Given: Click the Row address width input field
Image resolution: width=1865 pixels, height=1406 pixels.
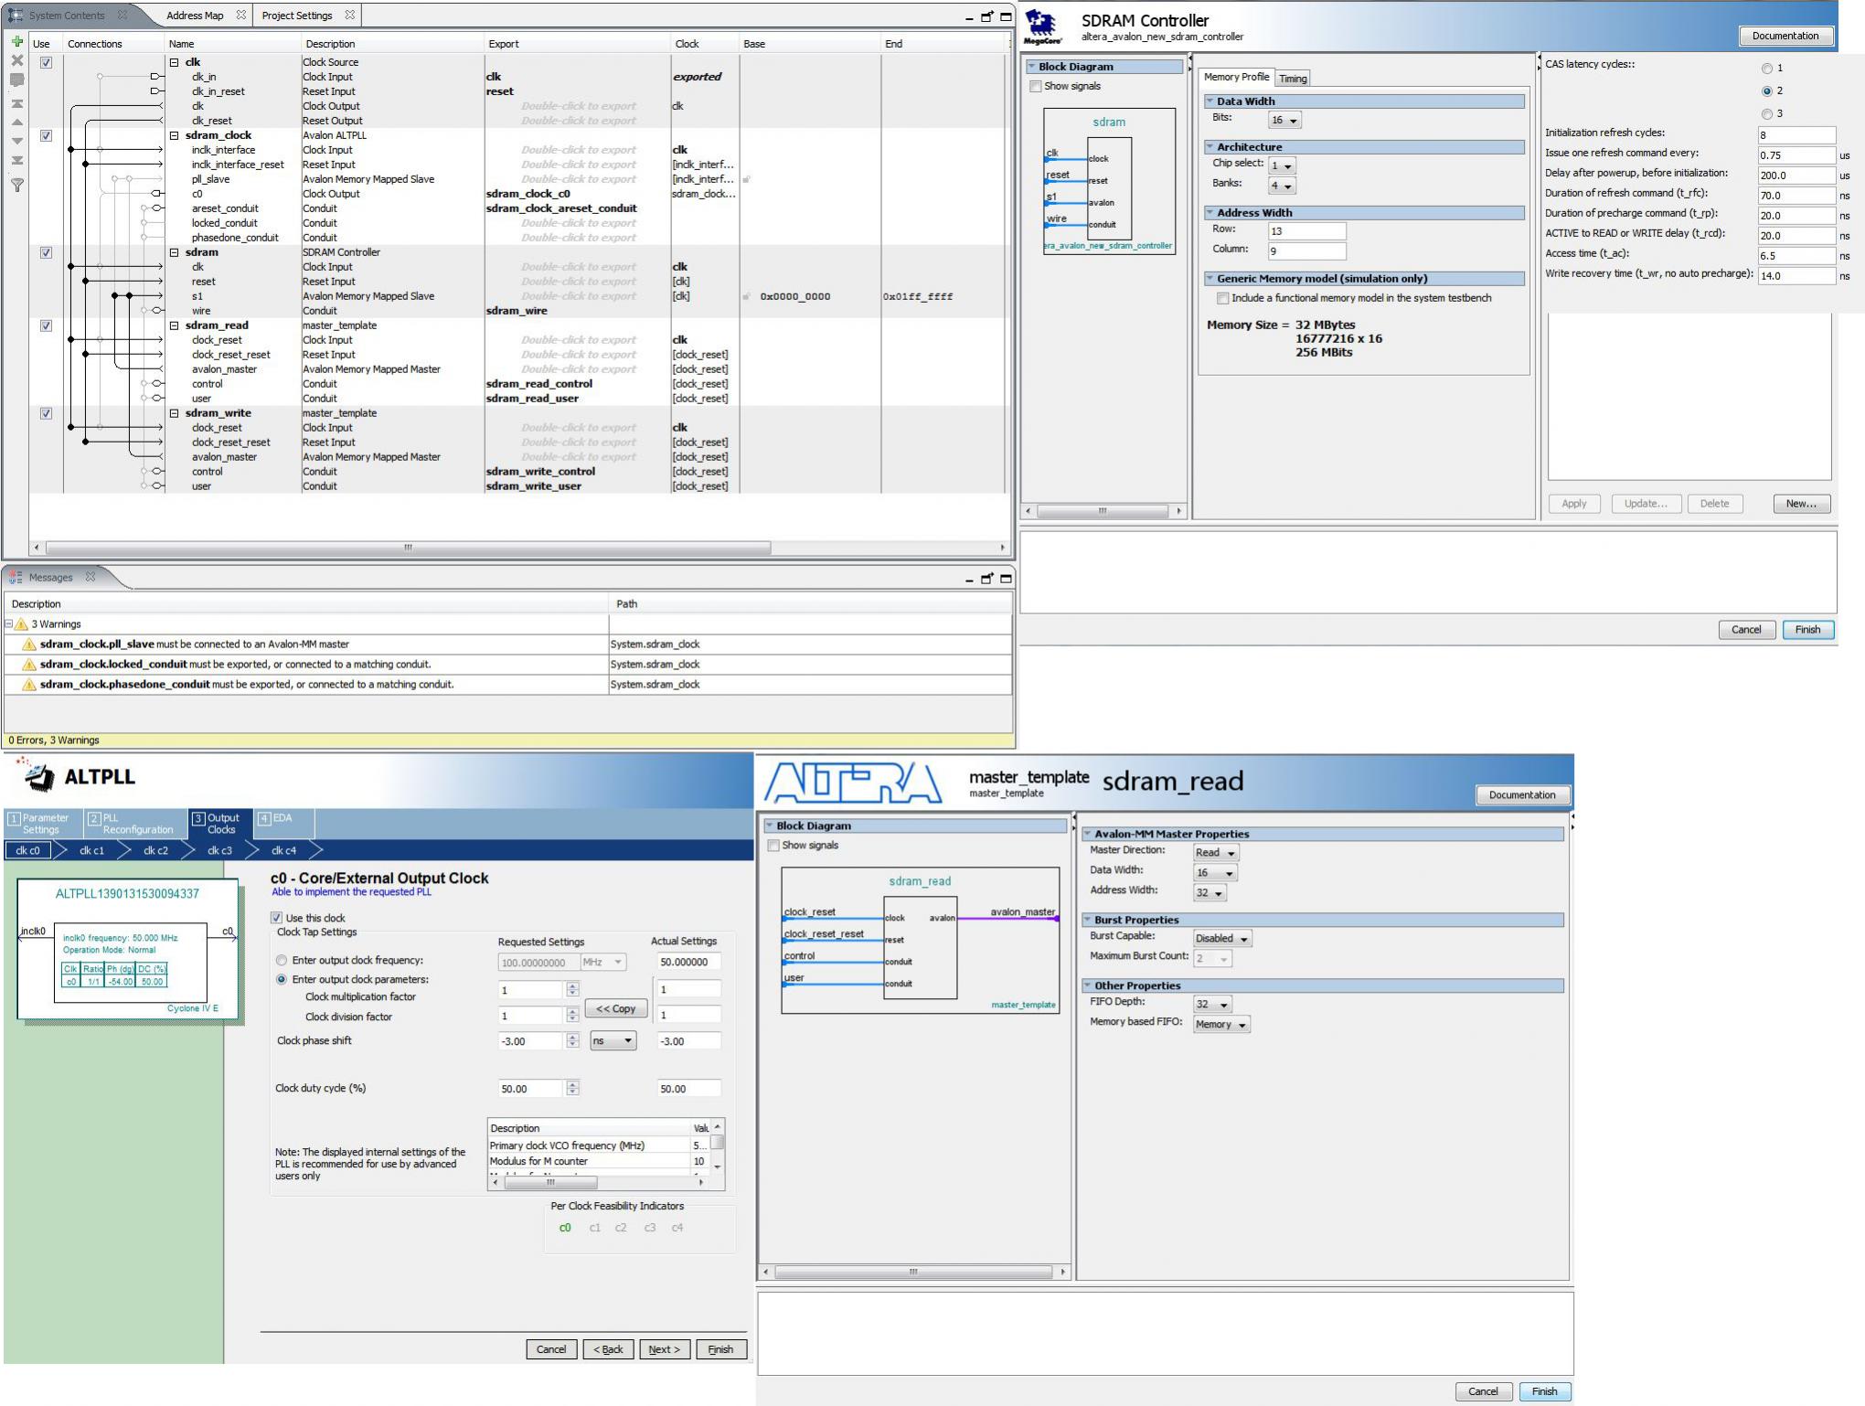Looking at the screenshot, I should 1306,231.
